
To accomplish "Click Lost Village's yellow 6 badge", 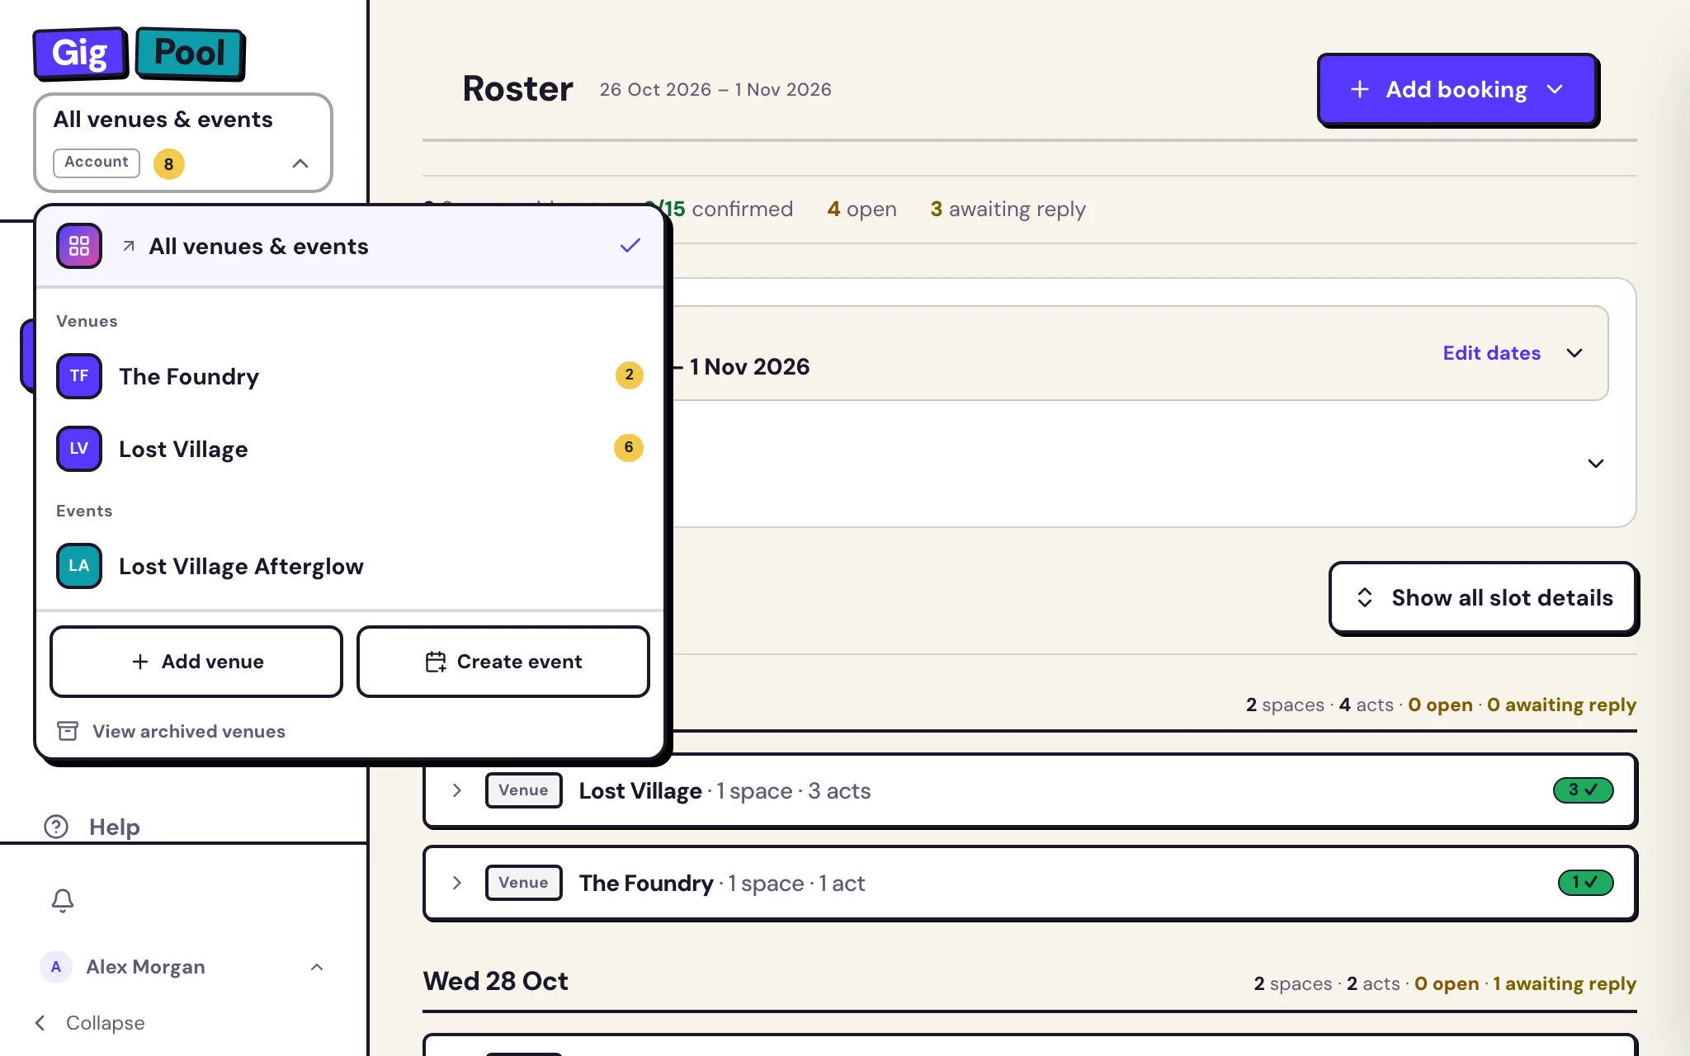I will pyautogui.click(x=629, y=447).
